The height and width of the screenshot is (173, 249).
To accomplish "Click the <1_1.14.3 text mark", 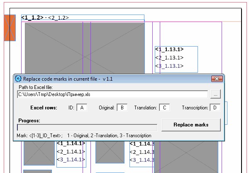I will point(142,144).
